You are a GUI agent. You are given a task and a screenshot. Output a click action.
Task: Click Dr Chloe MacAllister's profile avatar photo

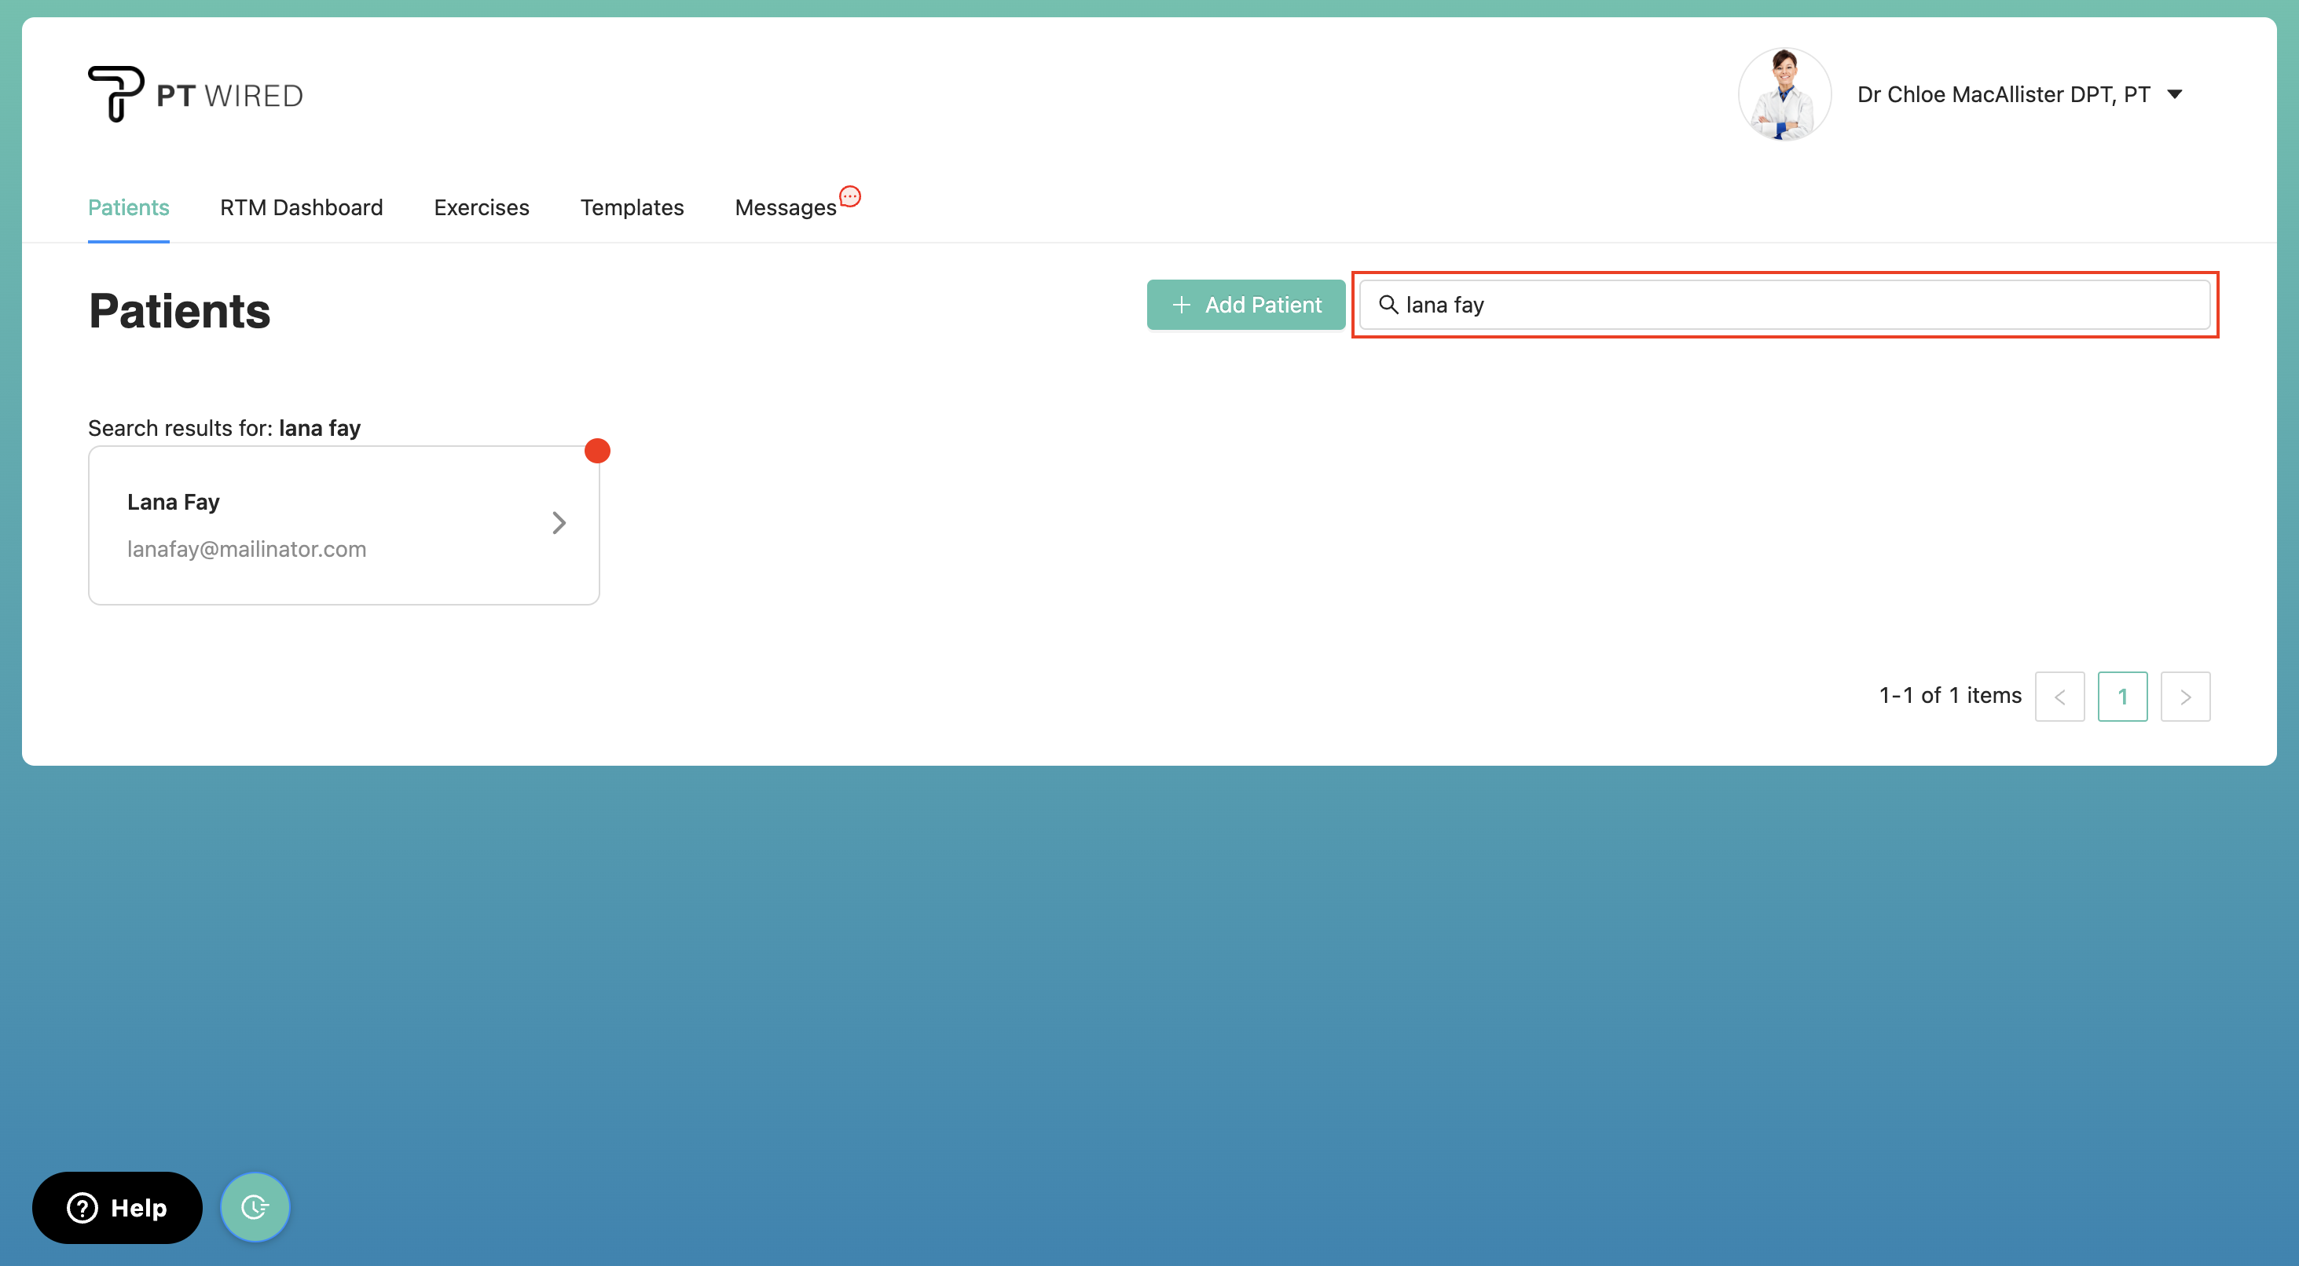pos(1784,93)
